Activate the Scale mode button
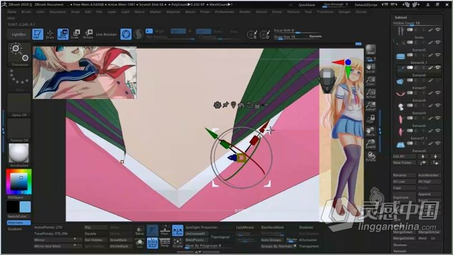453x255 pixels. click(x=75, y=34)
